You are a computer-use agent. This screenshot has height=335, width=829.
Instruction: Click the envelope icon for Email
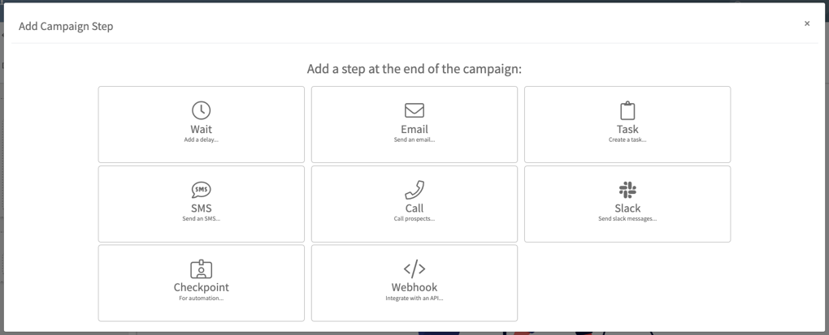point(414,110)
